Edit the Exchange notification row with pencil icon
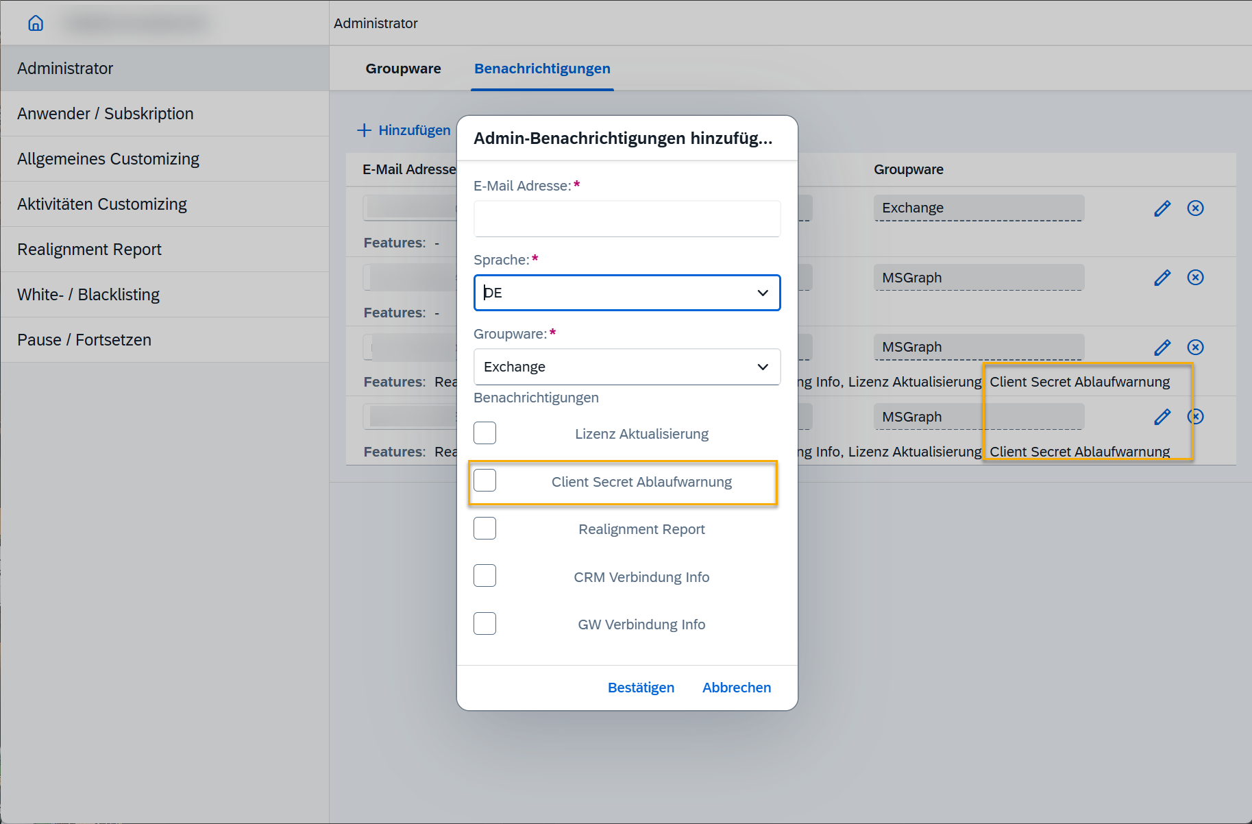Viewport: 1252px width, 824px height. (1162, 208)
